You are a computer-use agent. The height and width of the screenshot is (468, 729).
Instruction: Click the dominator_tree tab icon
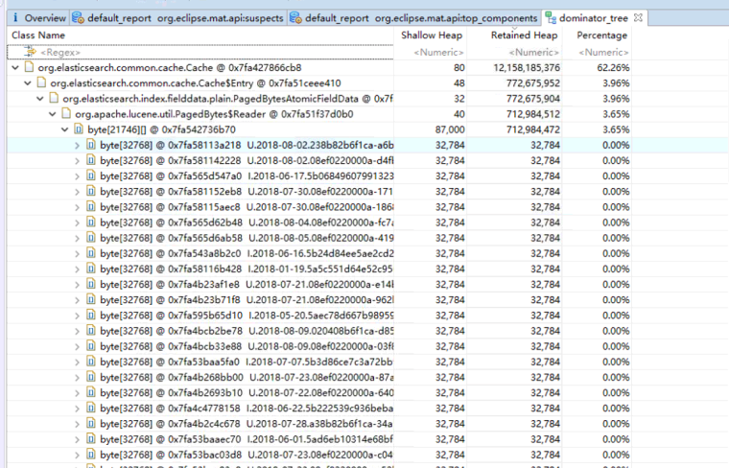551,18
